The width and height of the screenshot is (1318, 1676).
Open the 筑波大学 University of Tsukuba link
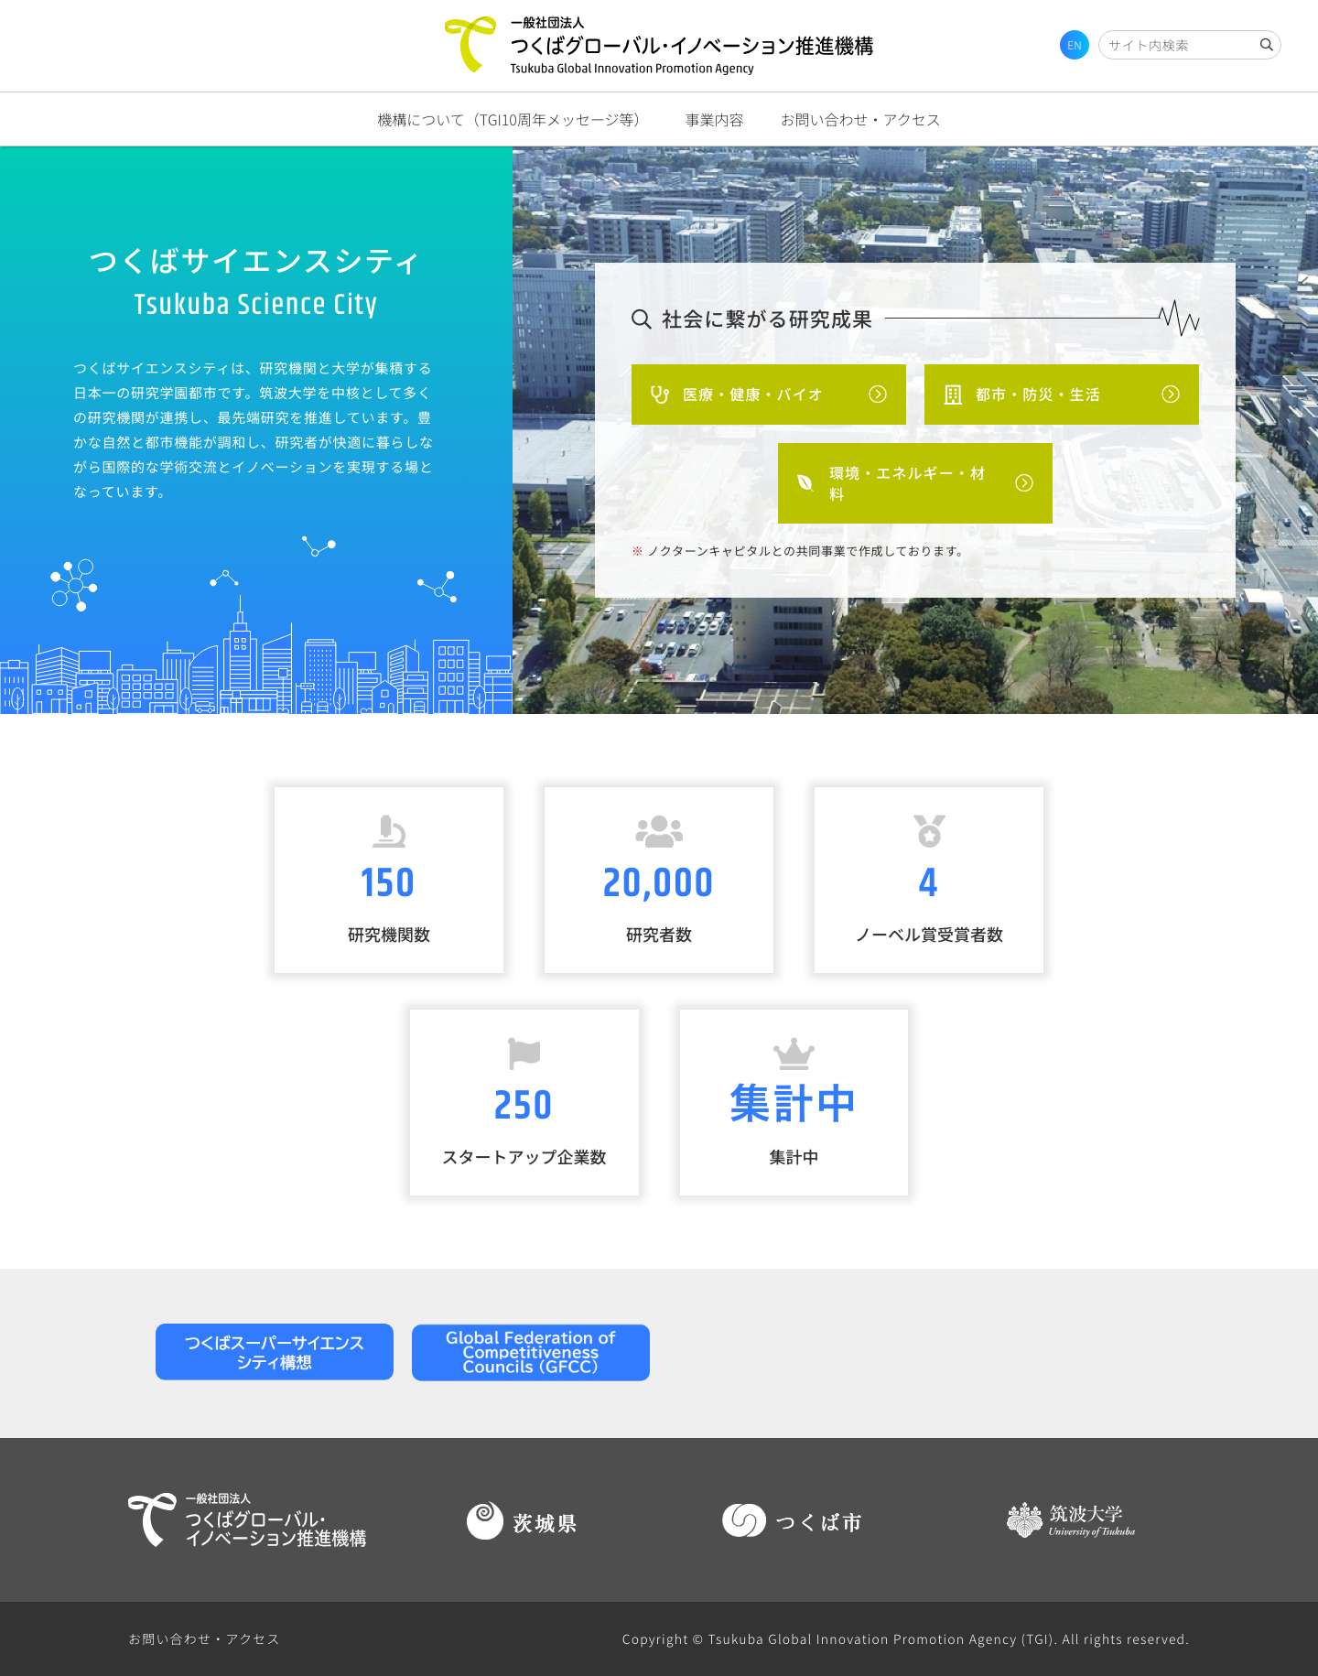pos(1071,1520)
